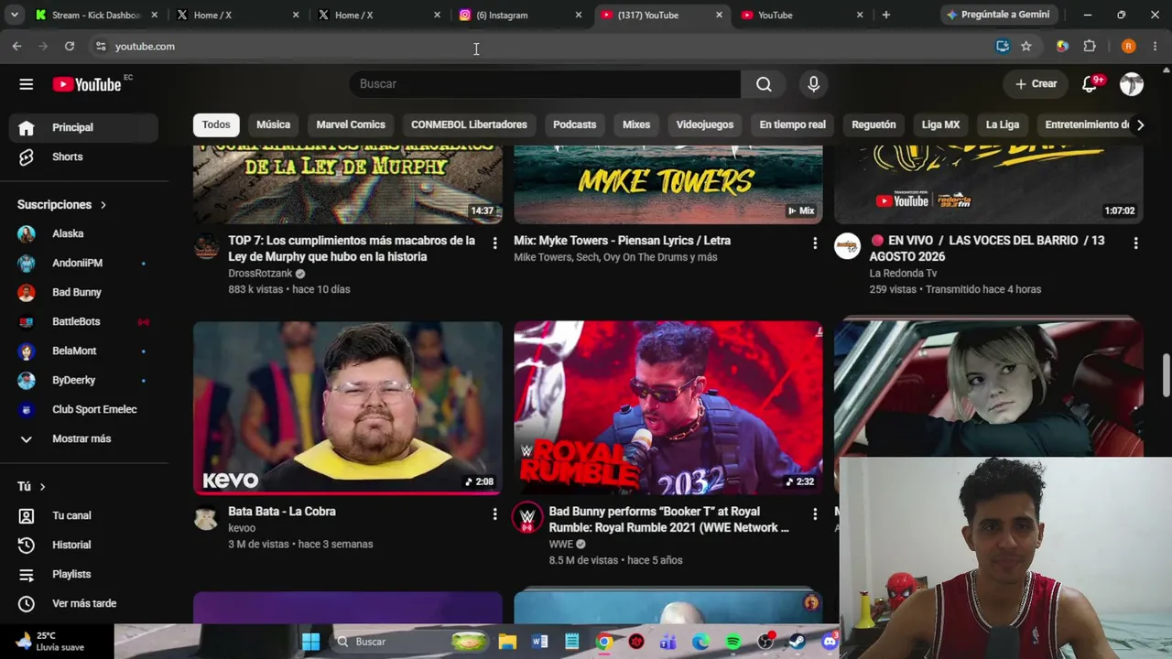Go back using the browser back arrow

(x=16, y=46)
